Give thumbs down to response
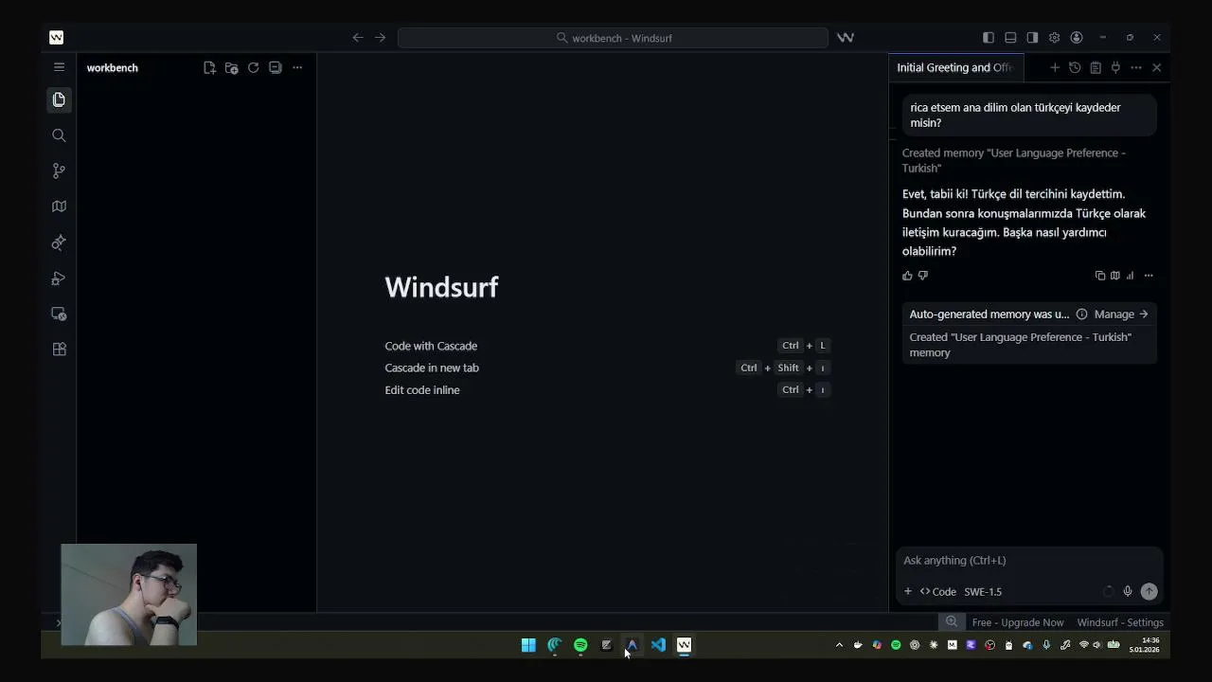The width and height of the screenshot is (1212, 682). point(923,276)
